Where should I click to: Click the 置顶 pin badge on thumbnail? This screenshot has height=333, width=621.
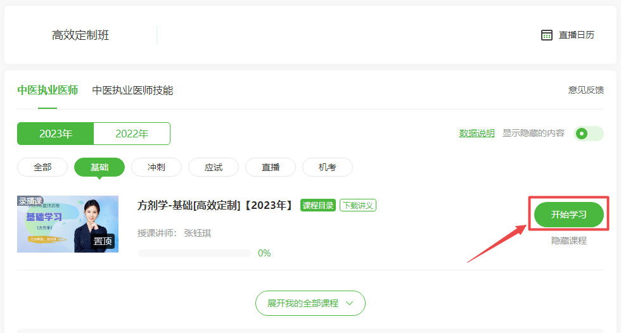[103, 241]
